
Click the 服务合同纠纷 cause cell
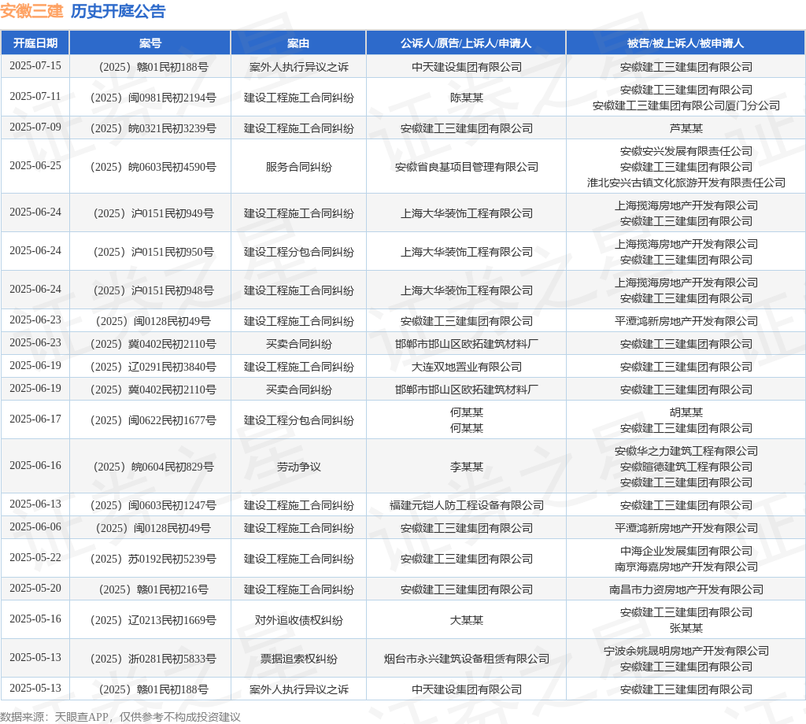[x=298, y=167]
